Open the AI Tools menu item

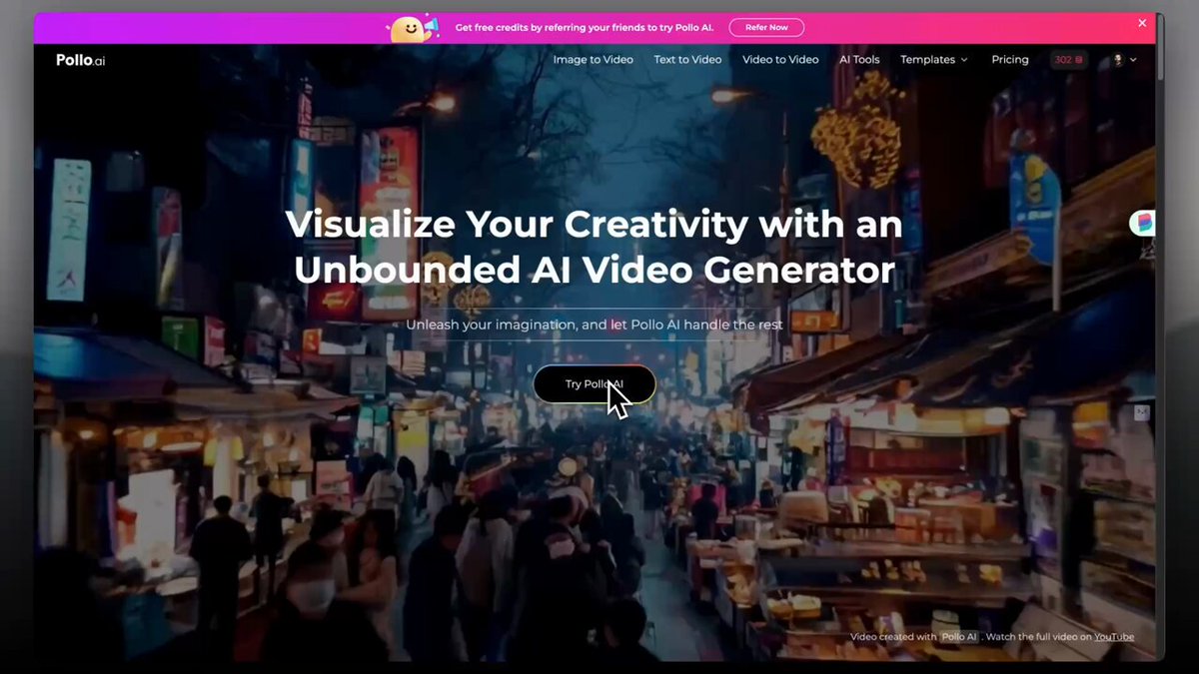(x=859, y=60)
